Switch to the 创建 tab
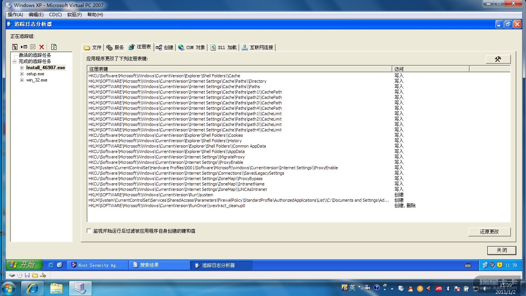The image size is (526, 296). click(x=165, y=47)
